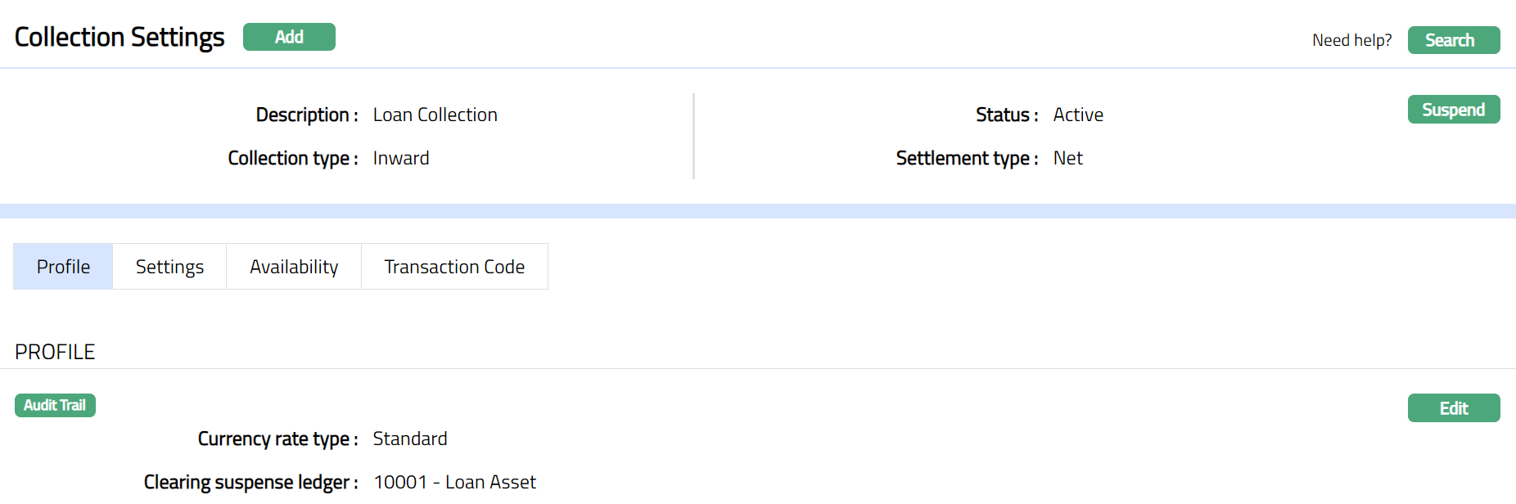Suspend the active collection setting
Viewport: 1516px width, 504px height.
pos(1453,110)
